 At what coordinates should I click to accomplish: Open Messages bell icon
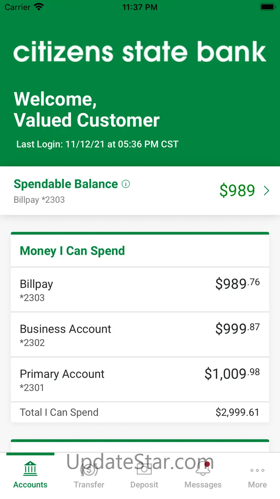203,469
